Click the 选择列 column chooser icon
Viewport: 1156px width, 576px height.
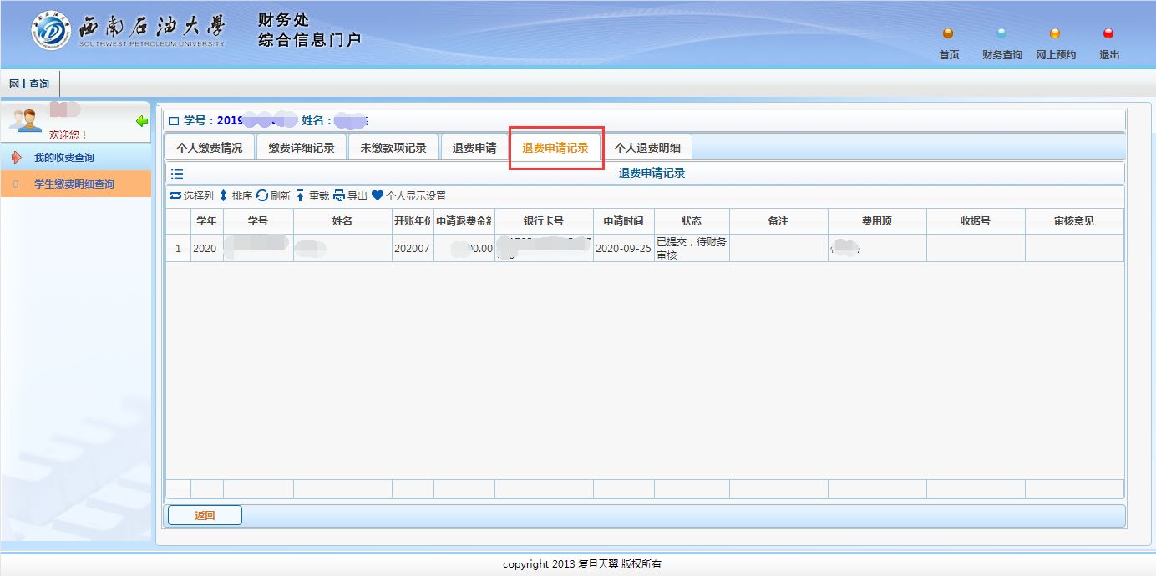click(175, 196)
